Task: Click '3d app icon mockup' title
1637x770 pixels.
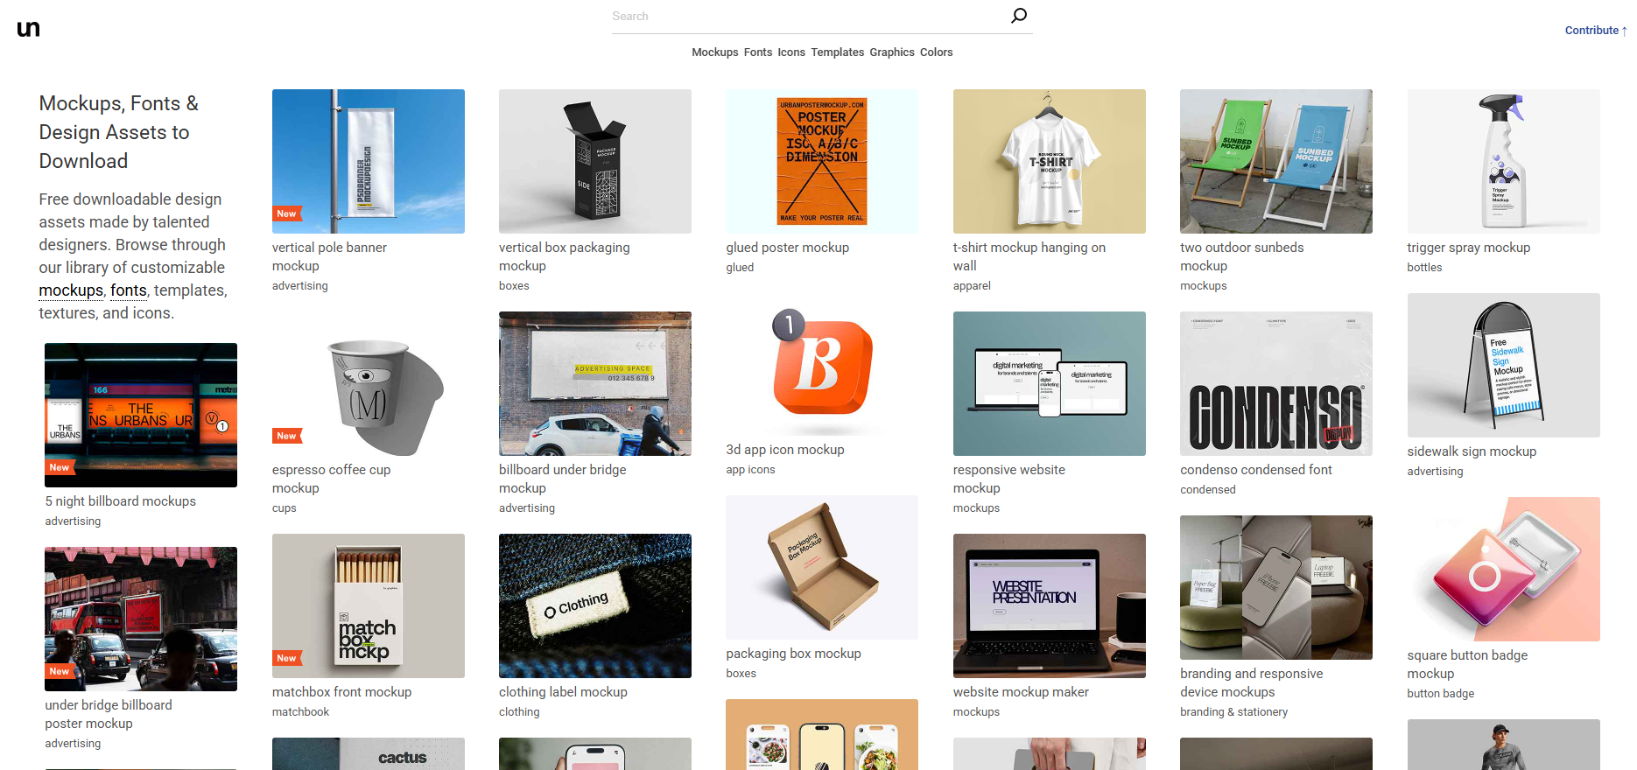Action: tap(785, 450)
